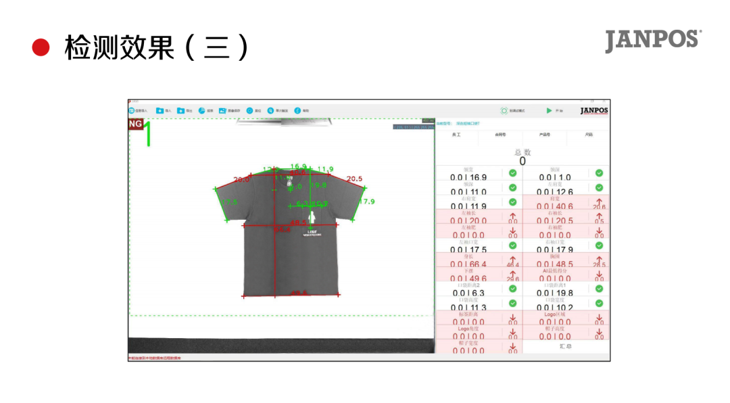Click the red NG result badge
This screenshot has width=730, height=403.
click(135, 124)
